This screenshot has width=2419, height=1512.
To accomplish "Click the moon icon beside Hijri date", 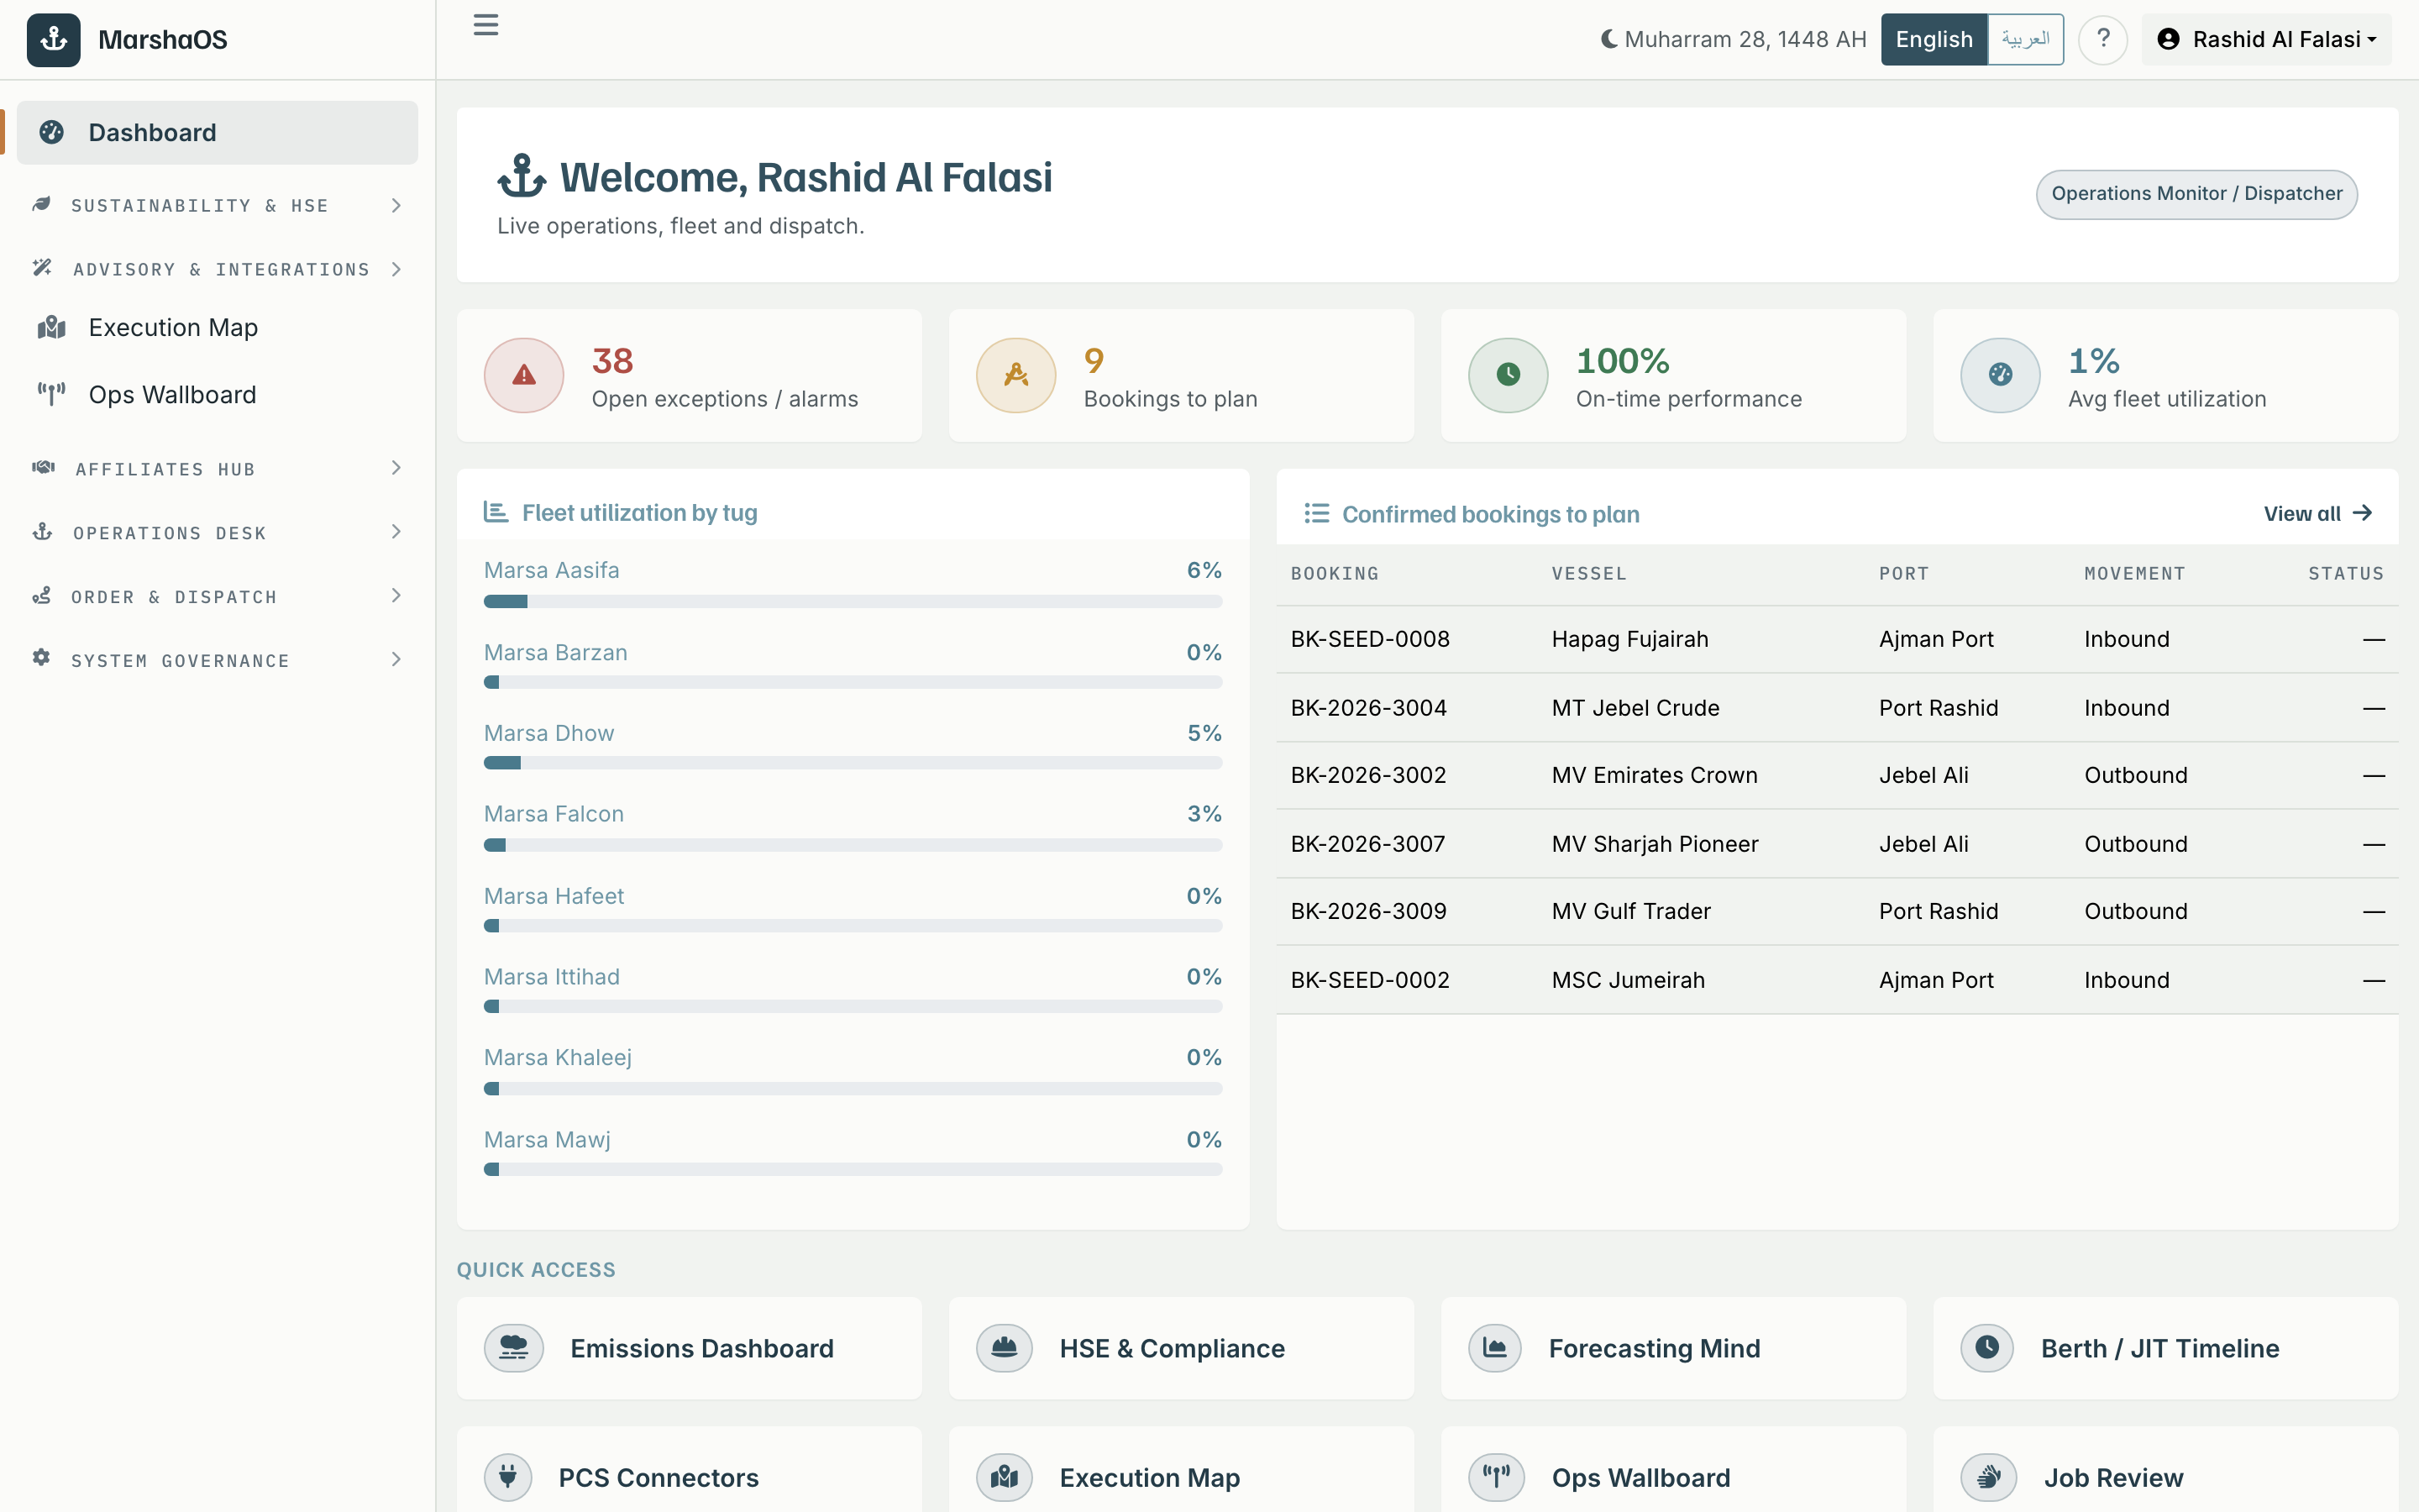I will click(x=1608, y=39).
